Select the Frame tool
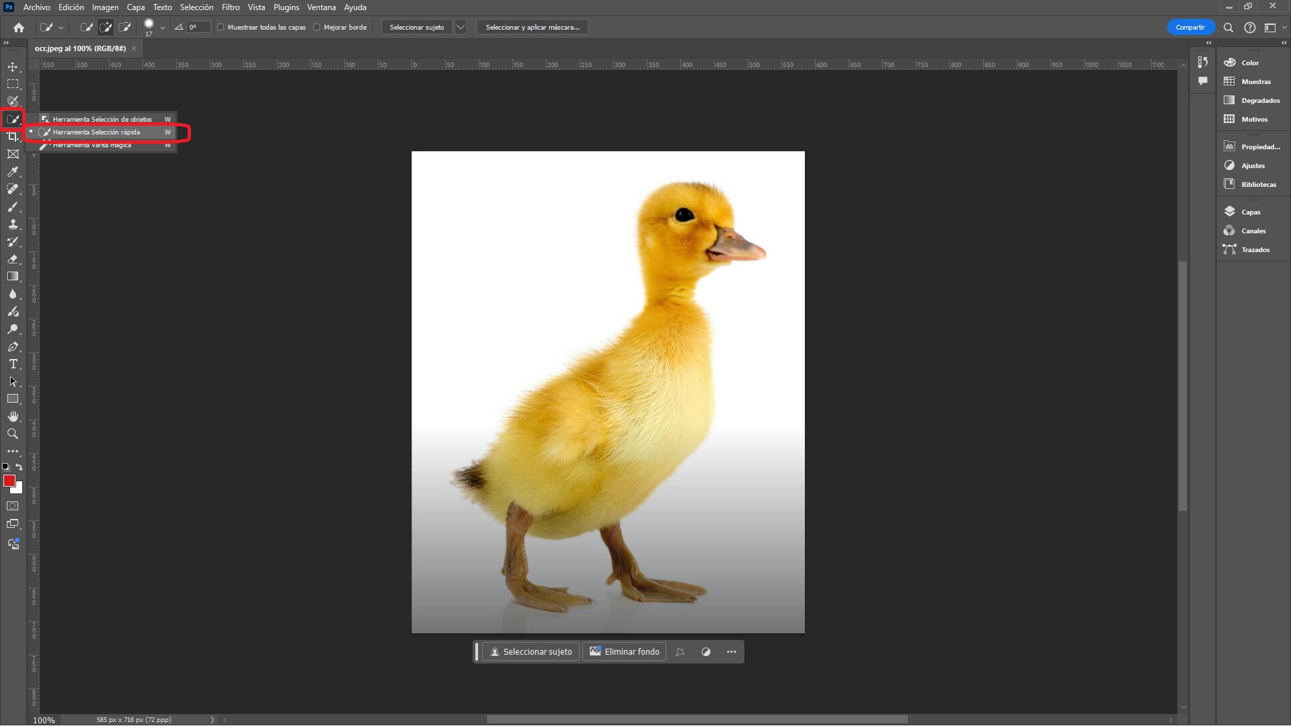 (13, 154)
